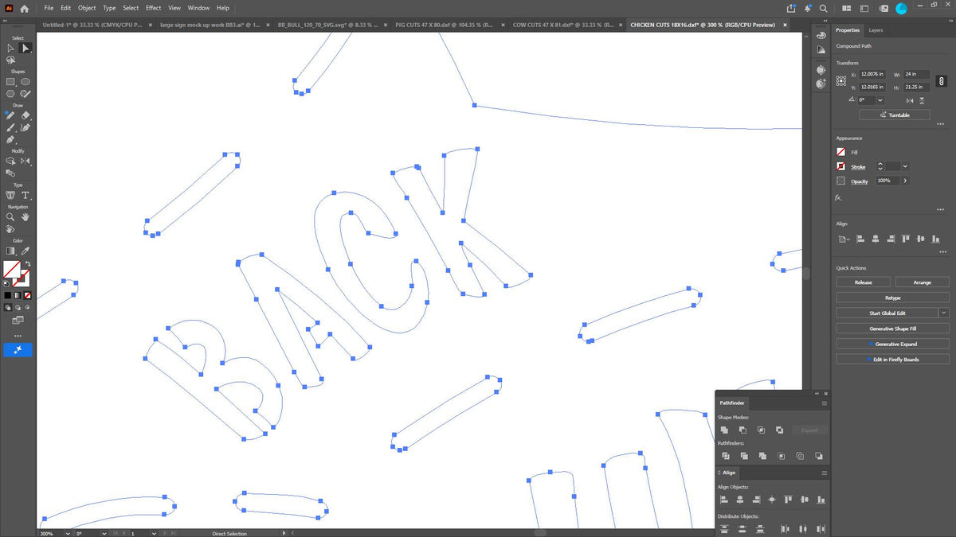Select the Ellipse tool
Screen dimensions: 956x537
point(25,81)
